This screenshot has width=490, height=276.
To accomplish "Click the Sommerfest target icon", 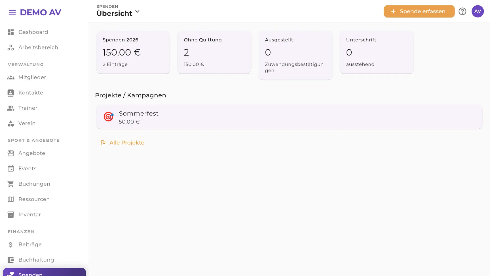I will (x=108, y=116).
